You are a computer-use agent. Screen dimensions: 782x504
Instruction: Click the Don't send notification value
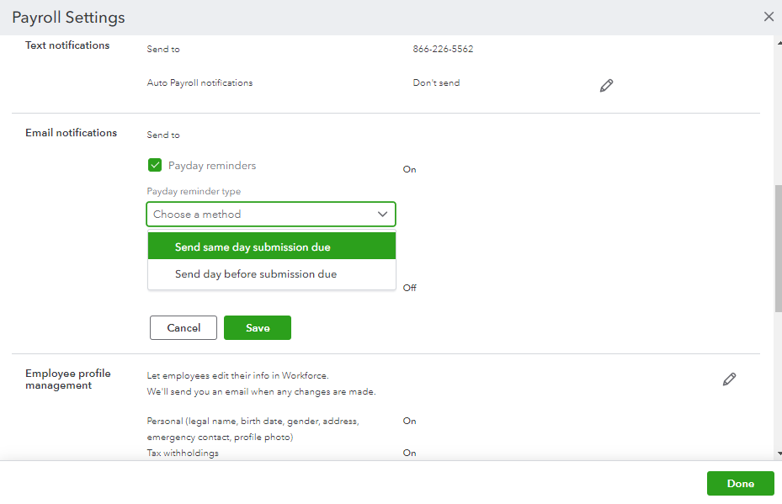tap(436, 83)
